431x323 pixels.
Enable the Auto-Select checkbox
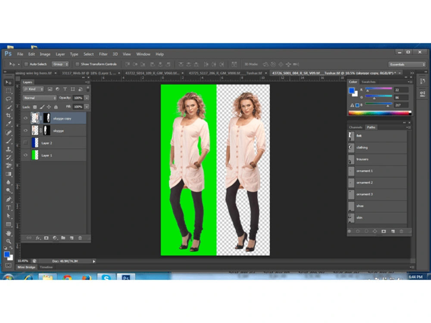coord(26,64)
